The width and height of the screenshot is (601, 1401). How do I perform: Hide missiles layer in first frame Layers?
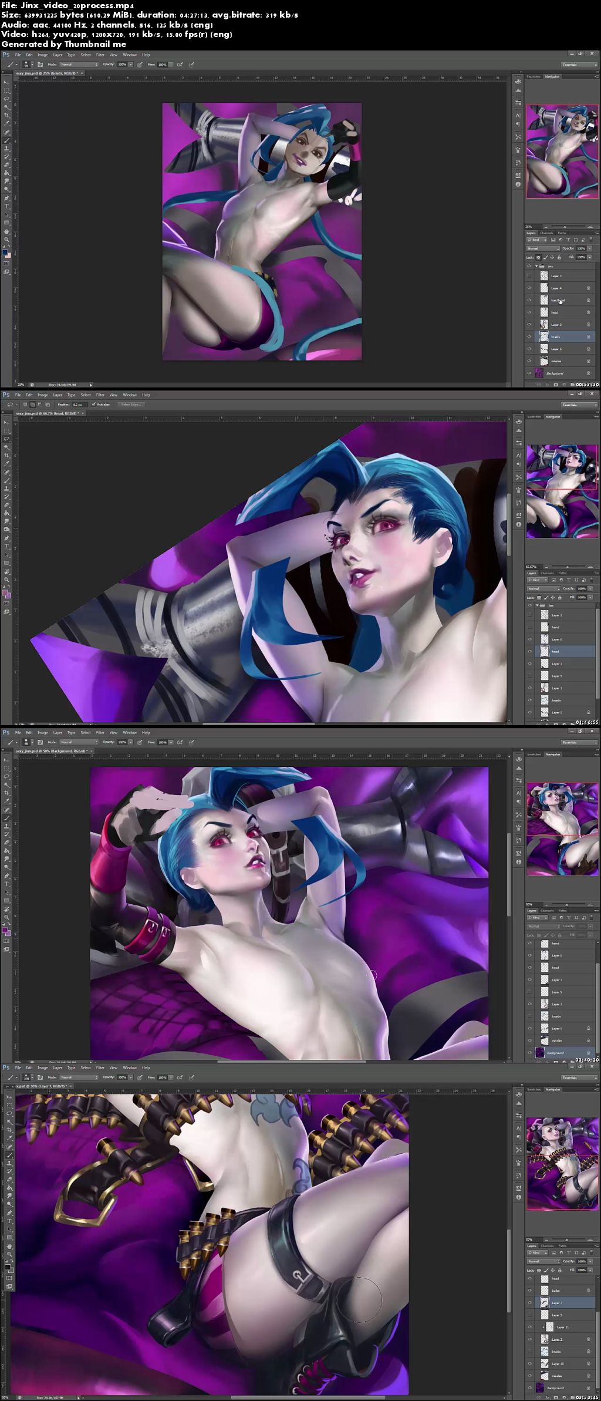pos(529,361)
